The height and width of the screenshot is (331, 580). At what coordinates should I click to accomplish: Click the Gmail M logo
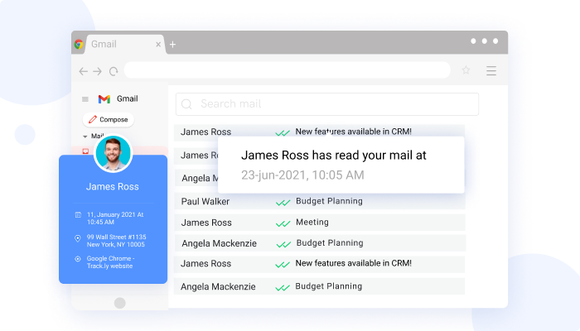[104, 99]
